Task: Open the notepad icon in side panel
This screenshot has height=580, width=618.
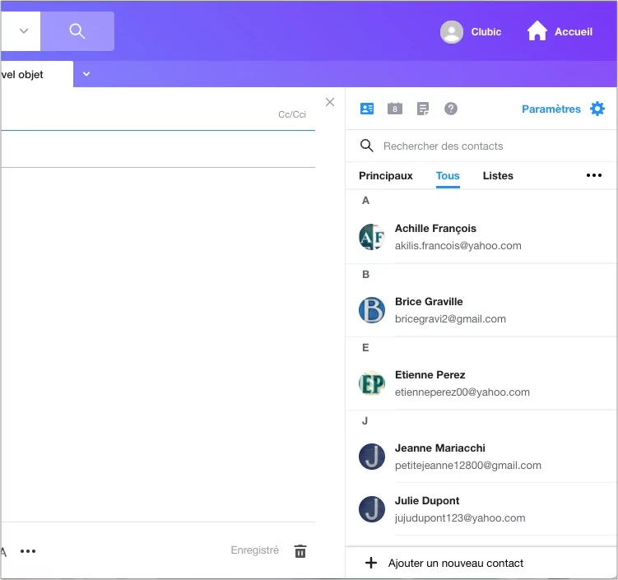Action: pos(422,109)
